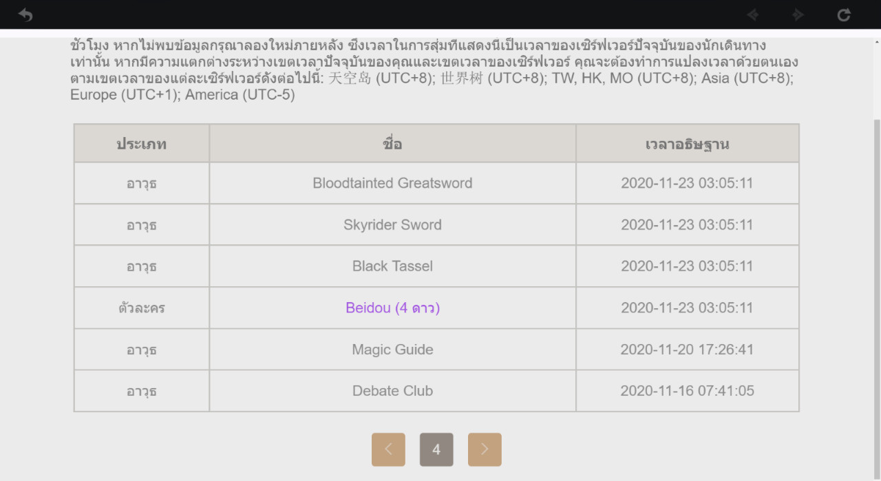881x481 pixels.
Task: Click the Debate Club timestamp 2020-11-16 07:41:05
Action: pos(687,391)
